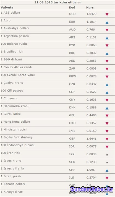Click the blue up arrow for BRL
The width and height of the screenshot is (115, 197).
[x=107, y=54]
